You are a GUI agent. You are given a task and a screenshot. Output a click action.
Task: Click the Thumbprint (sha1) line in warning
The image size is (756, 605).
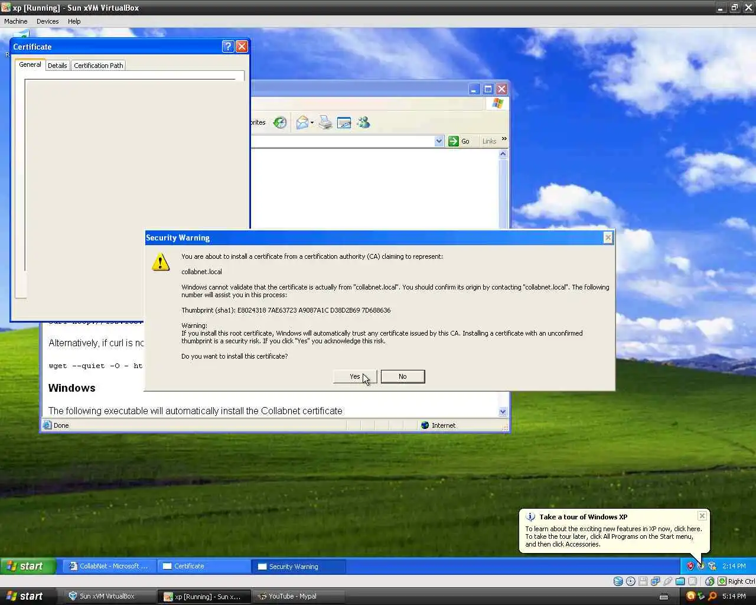coord(286,310)
